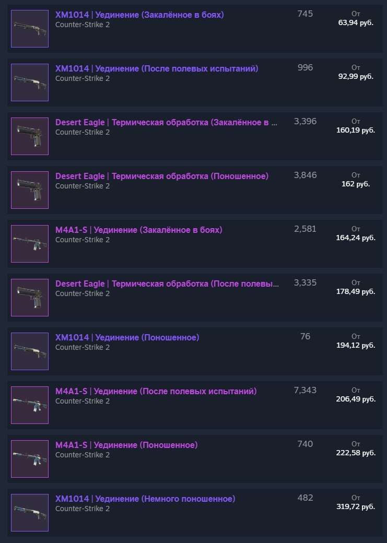This screenshot has height=543, width=387.
Task: Click the Desert Eagle image priced 178,49 руб.
Action: pos(30,298)
